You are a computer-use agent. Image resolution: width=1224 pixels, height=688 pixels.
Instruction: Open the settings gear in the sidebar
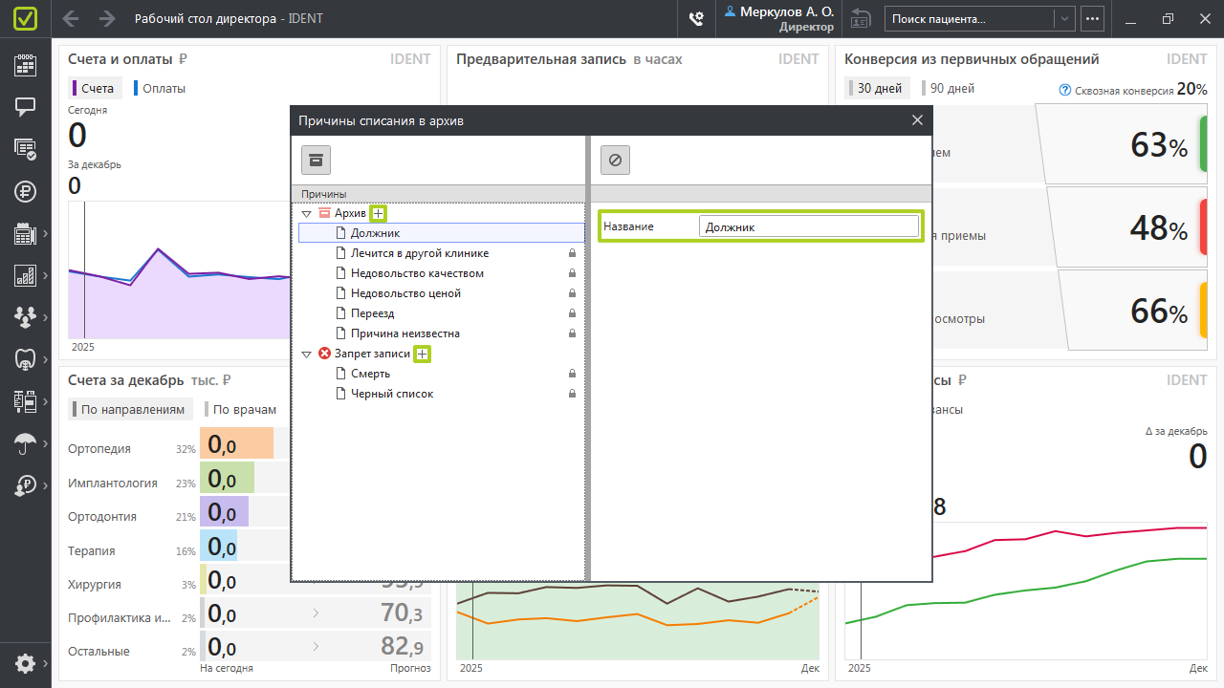[26, 663]
